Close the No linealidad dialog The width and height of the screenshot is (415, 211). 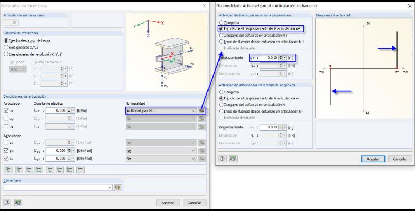click(x=410, y=6)
